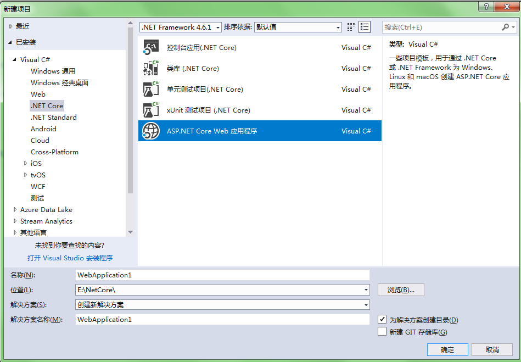
Task: Expand the Other Languages (其他语言) node
Action: 15,232
